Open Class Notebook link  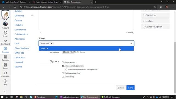[x=22, y=48]
